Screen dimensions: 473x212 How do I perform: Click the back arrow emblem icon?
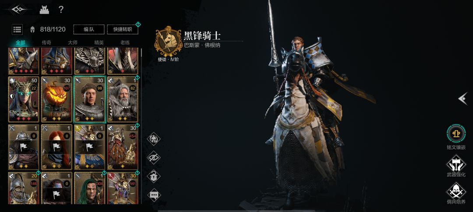pyautogui.click(x=19, y=9)
